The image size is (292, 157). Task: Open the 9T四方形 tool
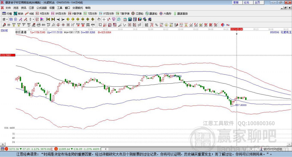pyautogui.click(x=107, y=14)
